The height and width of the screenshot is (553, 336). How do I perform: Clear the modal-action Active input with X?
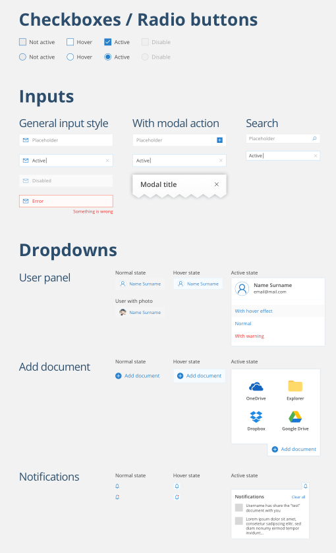221,161
